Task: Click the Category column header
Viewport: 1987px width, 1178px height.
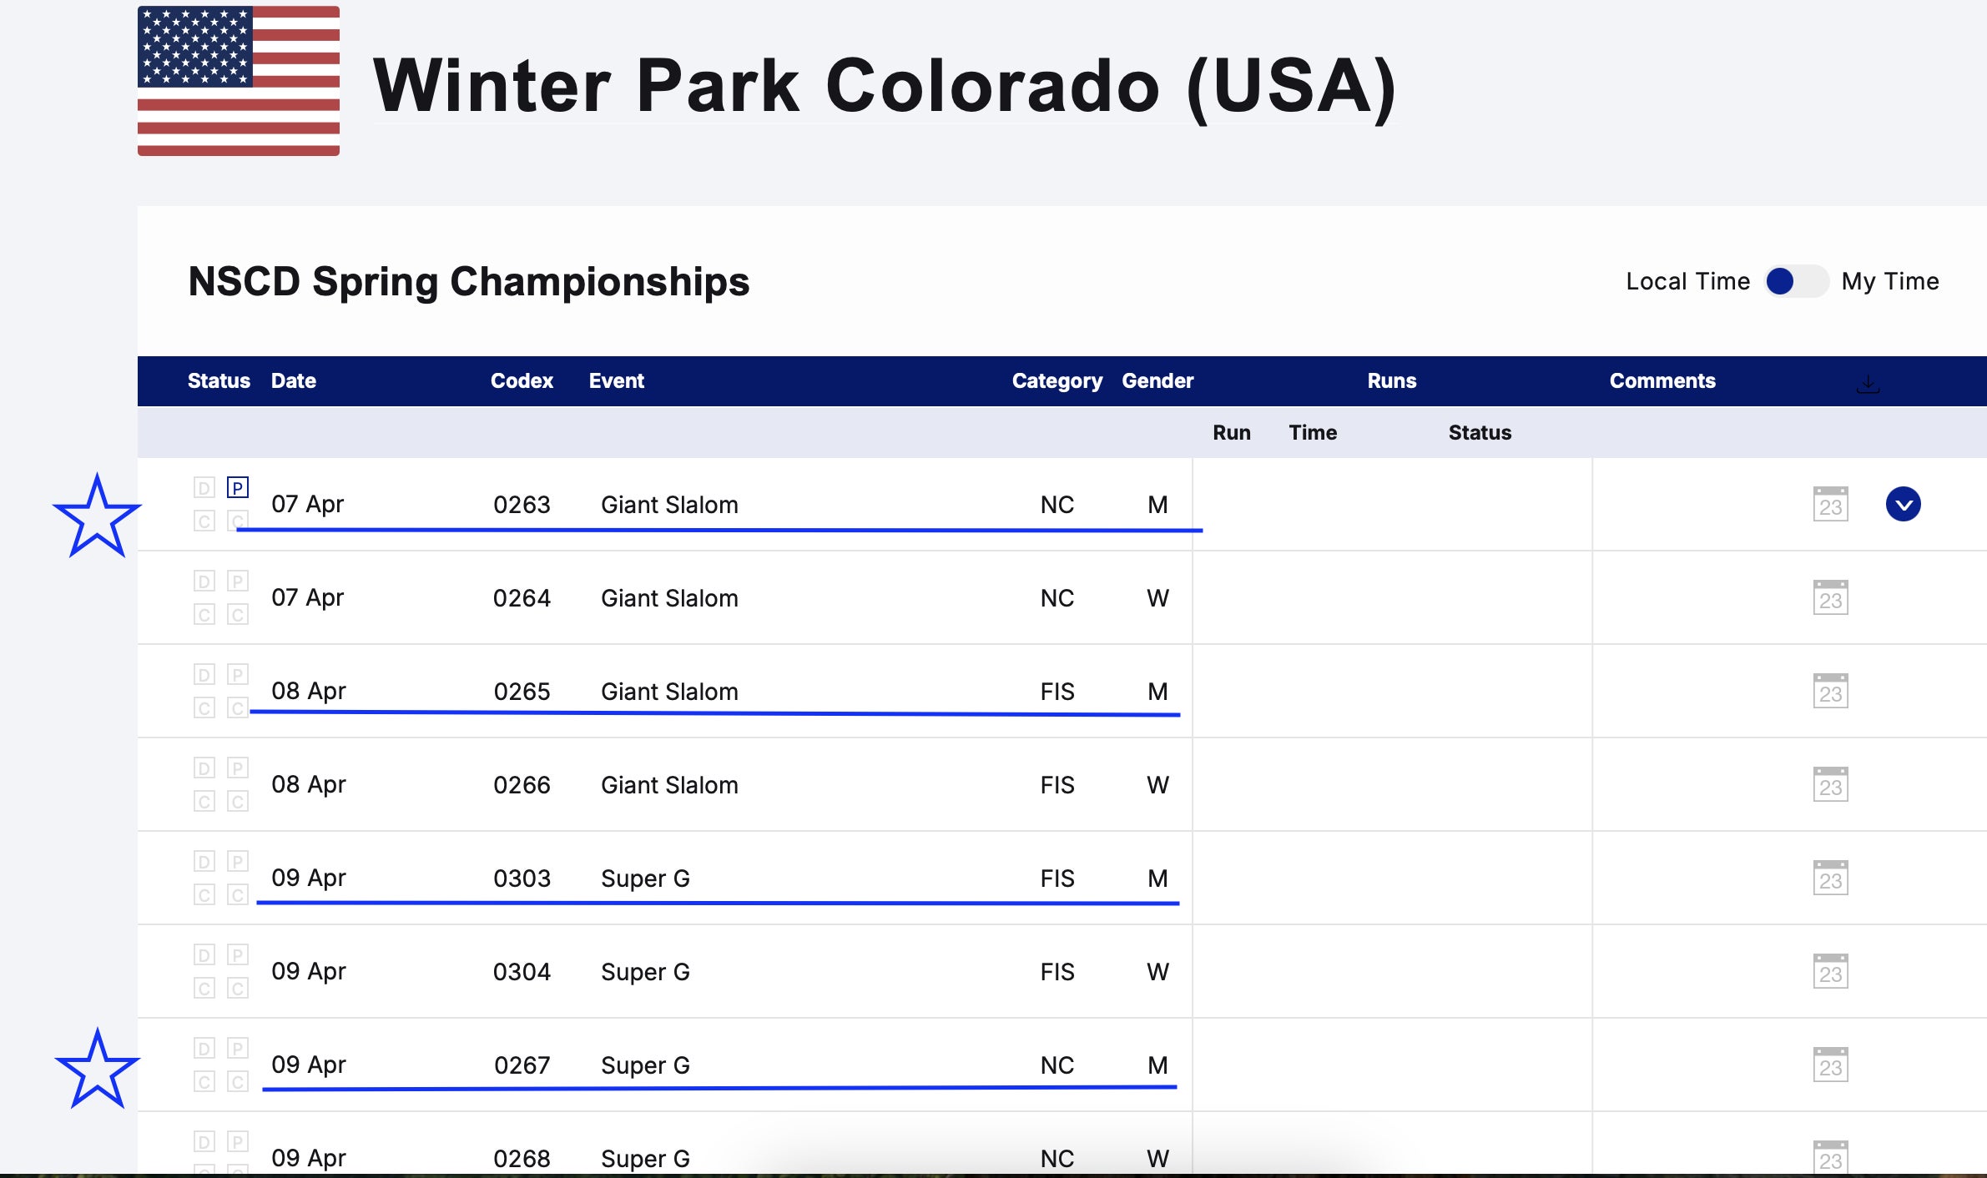Action: (1057, 381)
